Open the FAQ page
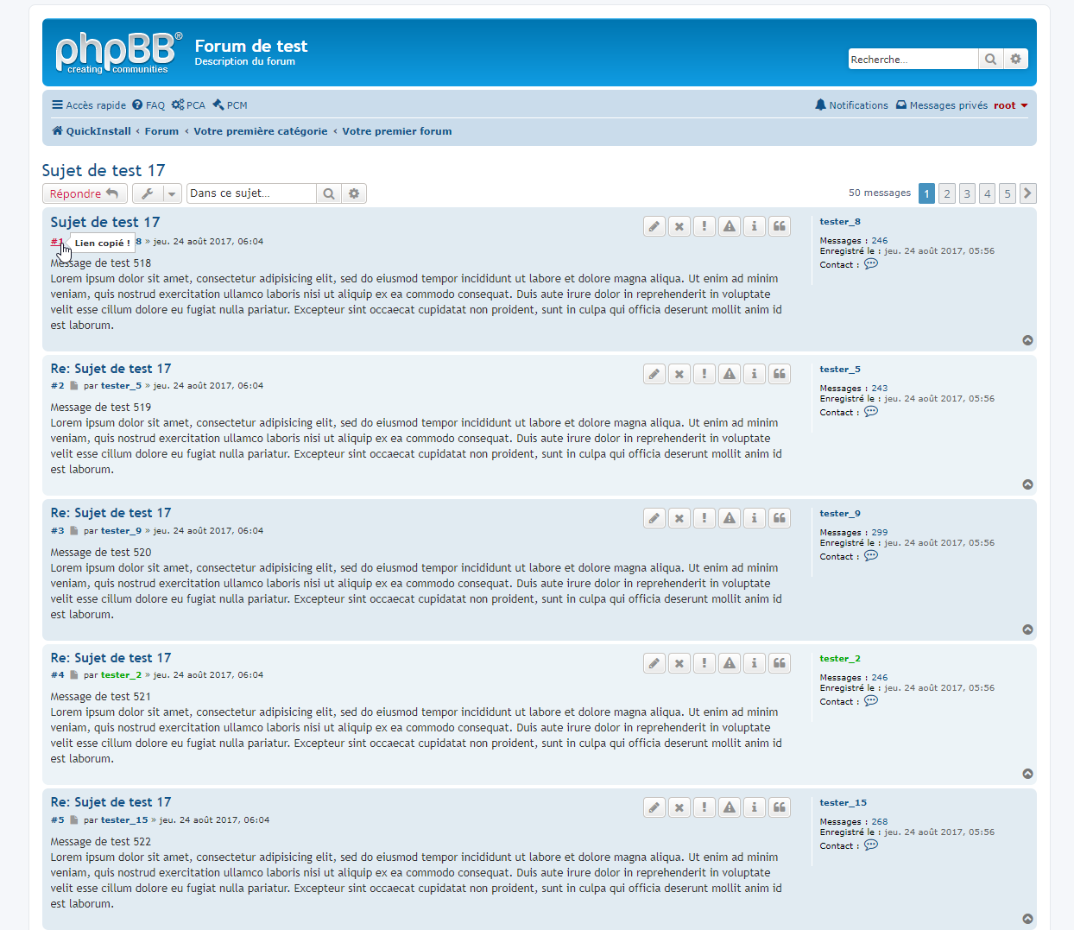 pyautogui.click(x=148, y=105)
